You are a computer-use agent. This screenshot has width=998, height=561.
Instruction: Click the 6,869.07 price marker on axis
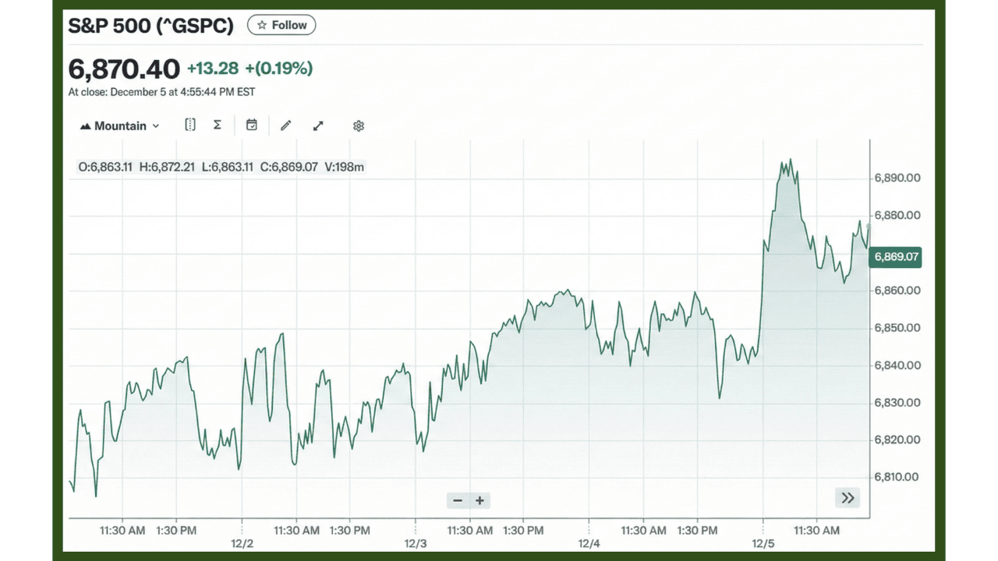[895, 256]
